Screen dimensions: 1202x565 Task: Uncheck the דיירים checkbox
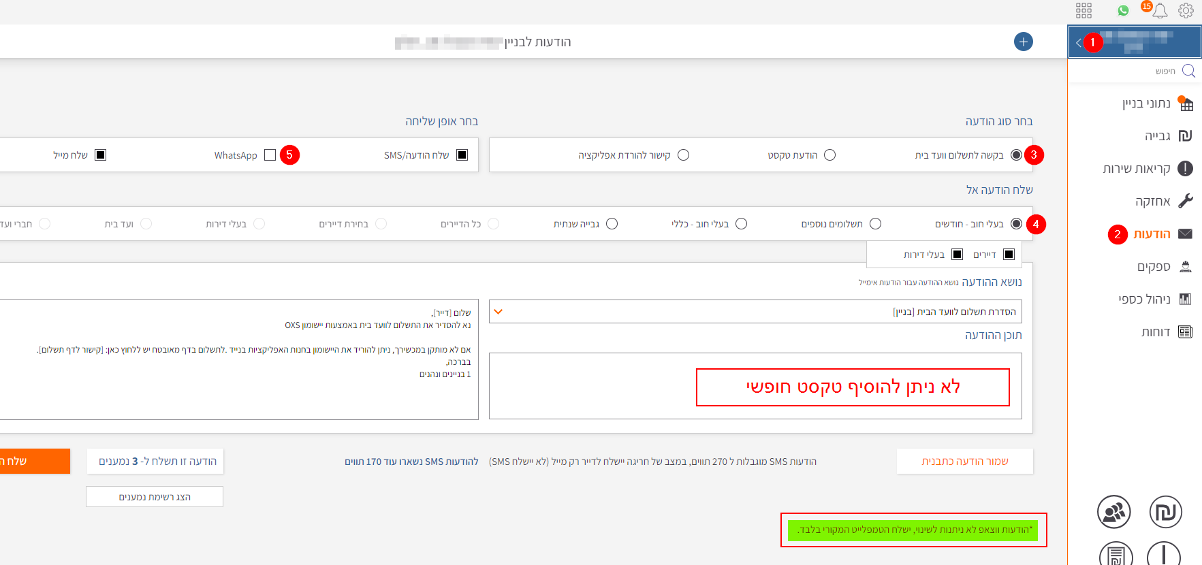pos(1009,255)
